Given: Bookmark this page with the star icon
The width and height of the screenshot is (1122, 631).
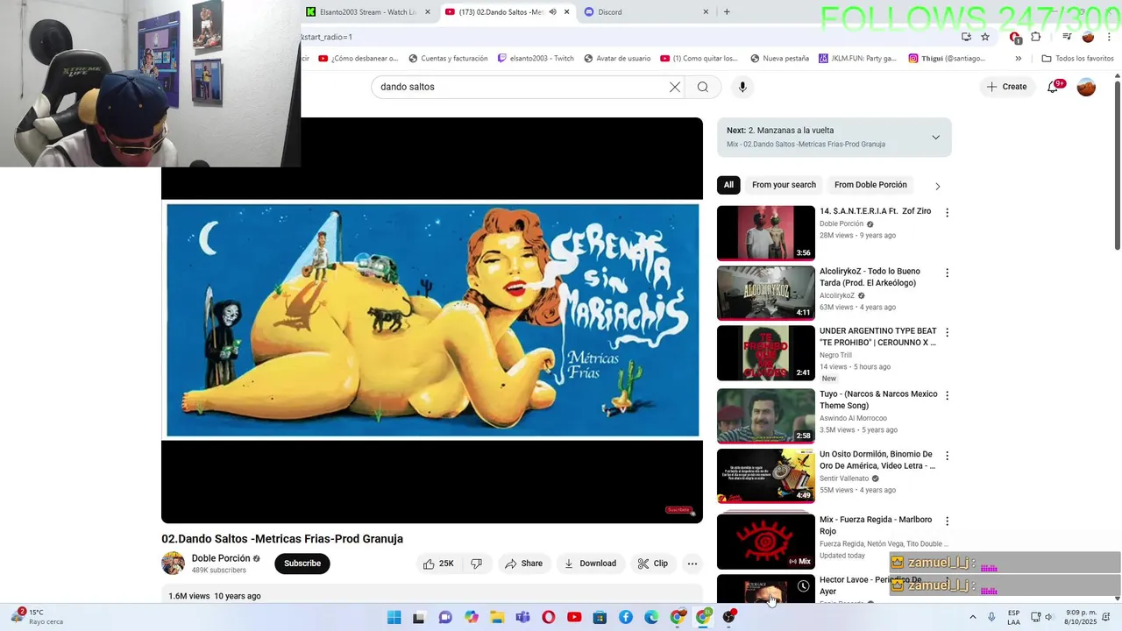Looking at the screenshot, I should pyautogui.click(x=985, y=37).
